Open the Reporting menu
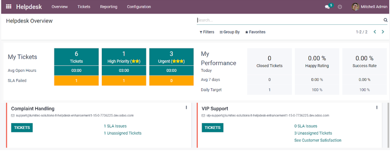 tap(109, 7)
